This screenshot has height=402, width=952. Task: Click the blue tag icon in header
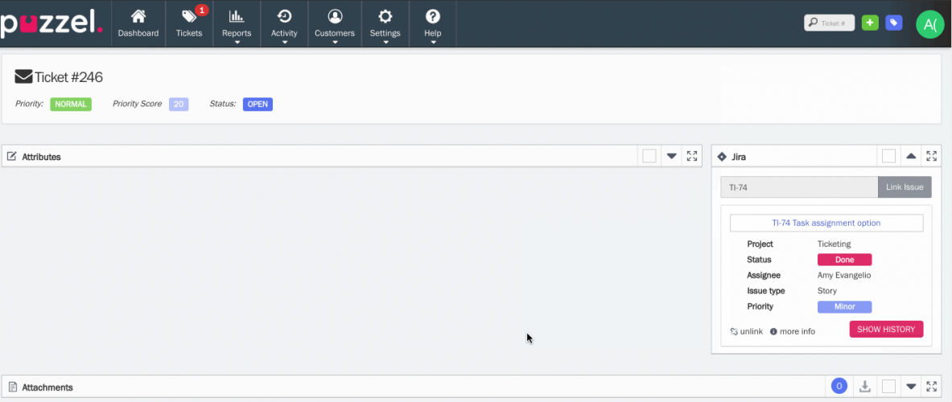coord(893,23)
